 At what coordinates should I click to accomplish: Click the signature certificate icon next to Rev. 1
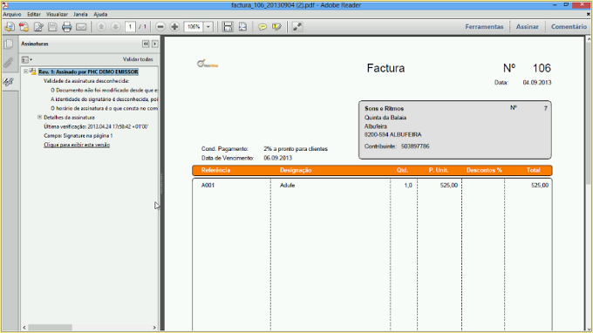(x=33, y=71)
